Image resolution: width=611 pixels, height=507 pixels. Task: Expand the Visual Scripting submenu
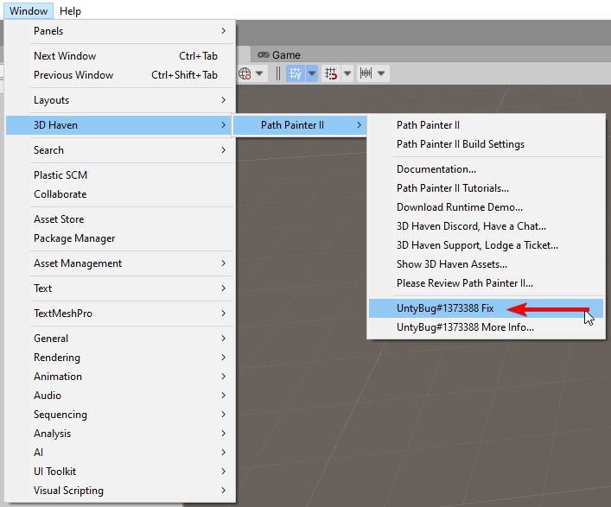(120, 491)
